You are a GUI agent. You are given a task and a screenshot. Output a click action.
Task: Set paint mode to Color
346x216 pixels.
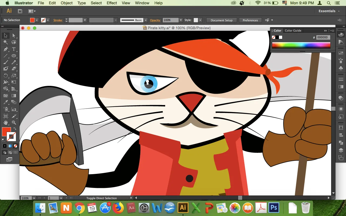click(5, 146)
